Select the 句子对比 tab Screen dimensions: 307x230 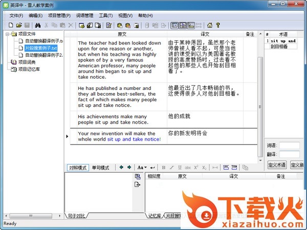tap(77, 216)
